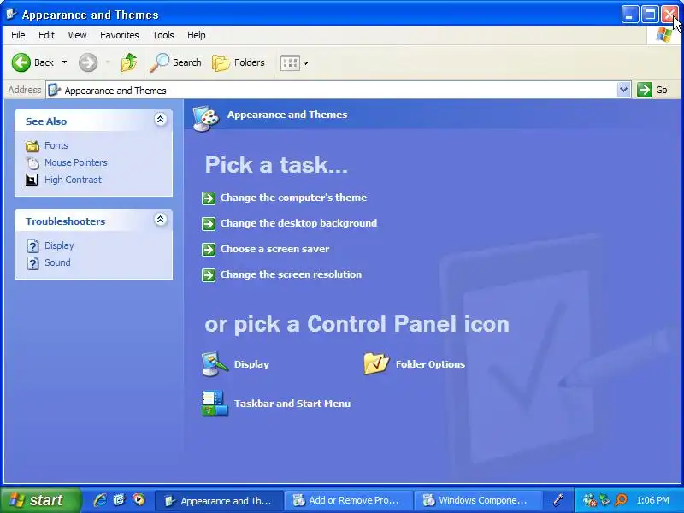Click Change the desktop background
The image size is (684, 513).
[298, 223]
